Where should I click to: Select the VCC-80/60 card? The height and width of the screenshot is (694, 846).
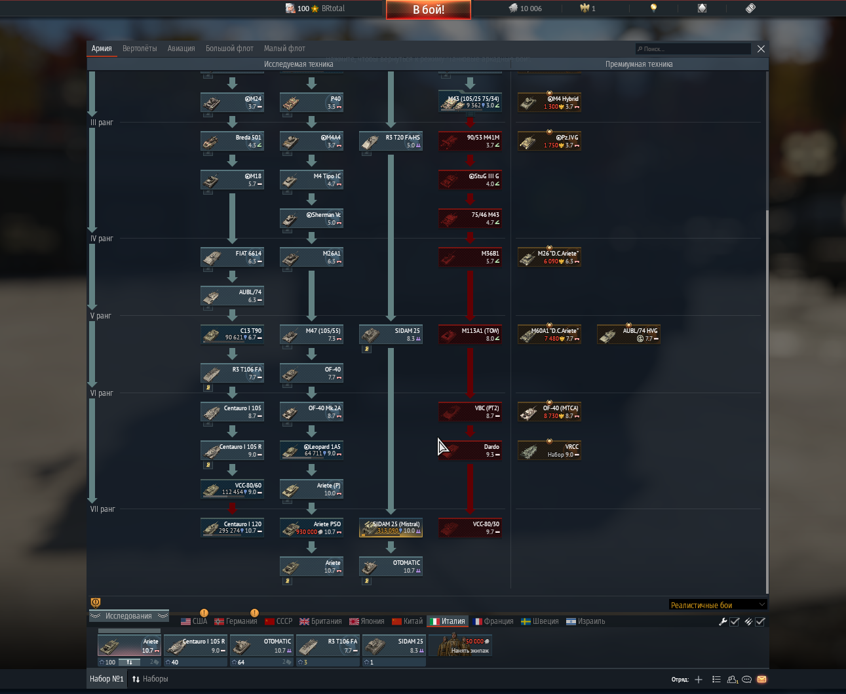(x=232, y=489)
